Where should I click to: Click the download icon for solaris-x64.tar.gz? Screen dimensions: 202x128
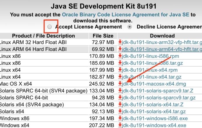[120, 111]
